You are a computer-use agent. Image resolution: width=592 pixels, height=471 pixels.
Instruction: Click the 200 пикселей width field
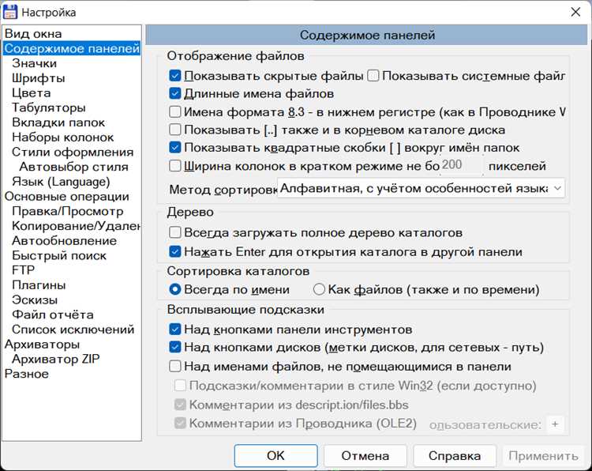[x=462, y=165]
